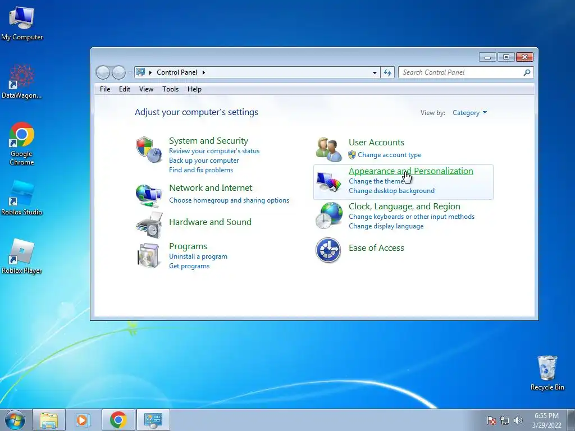Open the Help menu
Image resolution: width=575 pixels, height=431 pixels.
pos(194,89)
